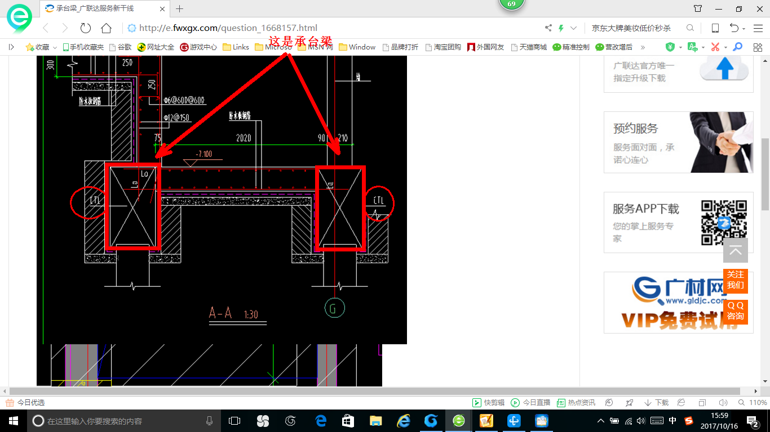Open the Links bookmark folder
The image size is (770, 432).
tap(236, 47)
